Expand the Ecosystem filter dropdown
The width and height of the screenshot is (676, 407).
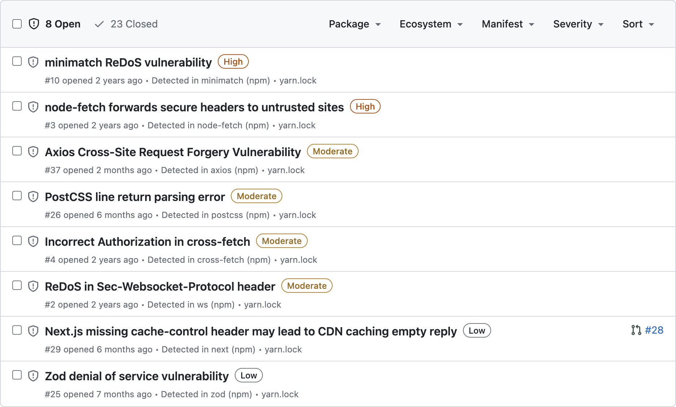click(x=431, y=24)
